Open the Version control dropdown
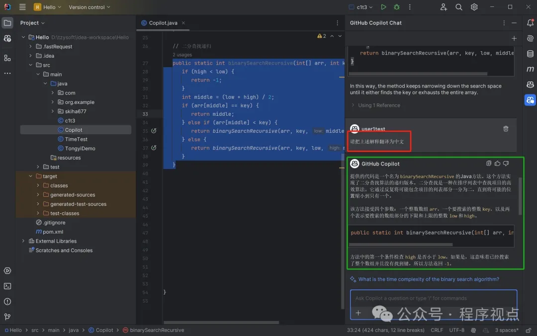This screenshot has width=537, height=336. click(89, 7)
